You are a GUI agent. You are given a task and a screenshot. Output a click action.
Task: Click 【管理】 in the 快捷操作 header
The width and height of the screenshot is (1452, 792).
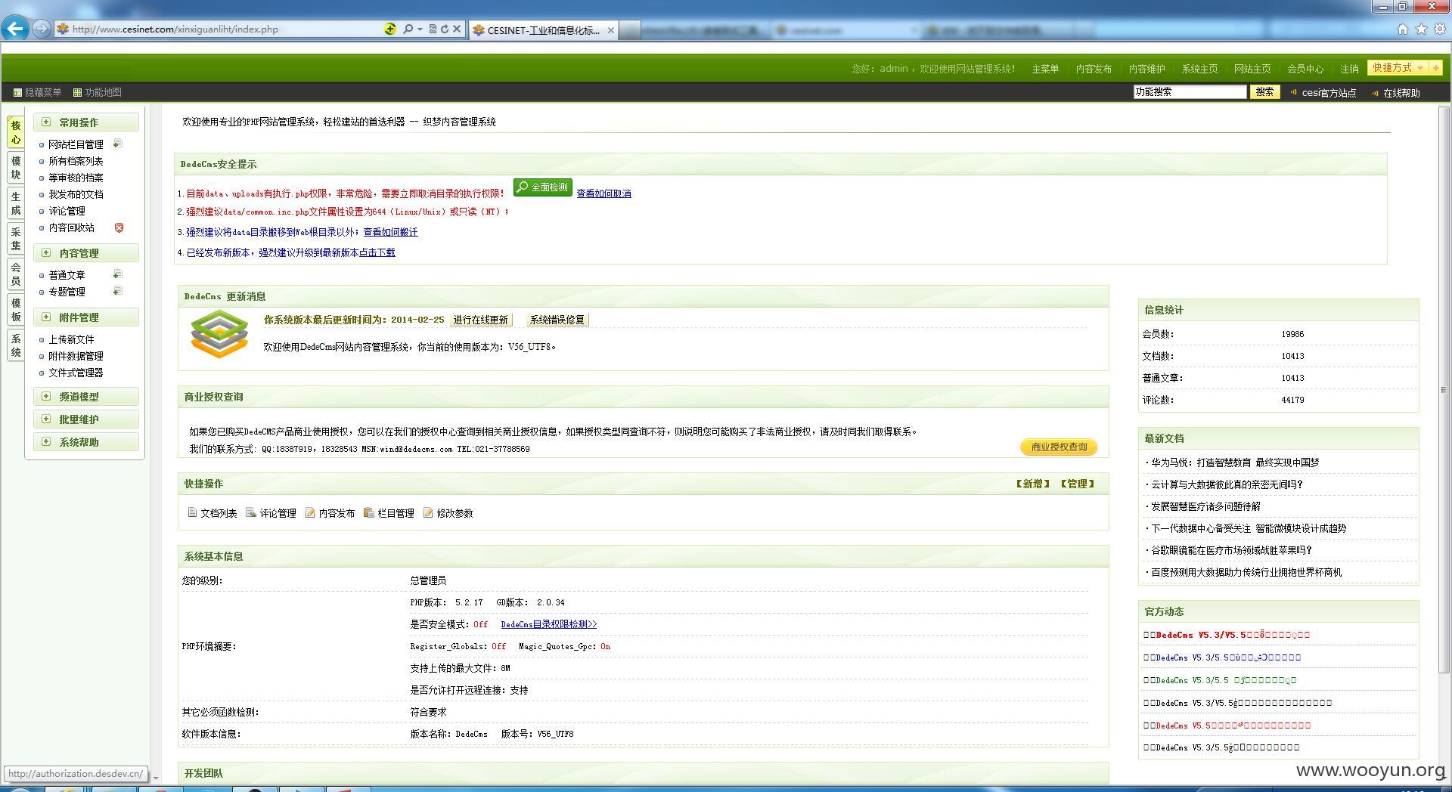(x=1078, y=484)
